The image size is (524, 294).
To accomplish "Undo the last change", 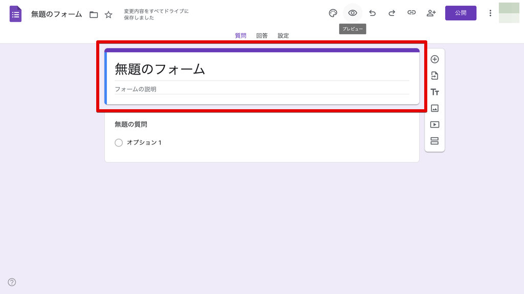I will point(373,13).
